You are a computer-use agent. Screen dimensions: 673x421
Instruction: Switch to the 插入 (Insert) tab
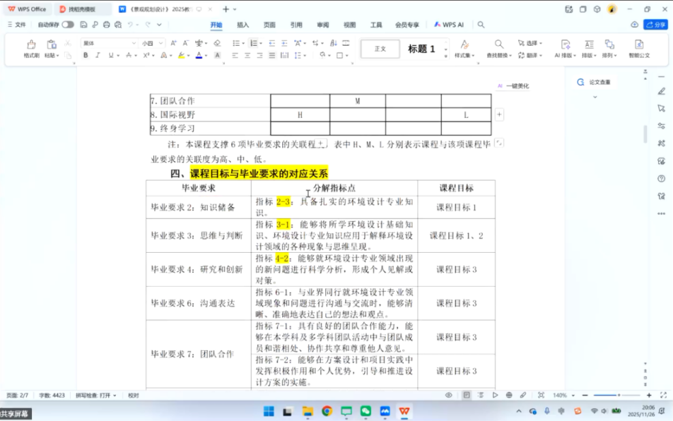(x=243, y=25)
